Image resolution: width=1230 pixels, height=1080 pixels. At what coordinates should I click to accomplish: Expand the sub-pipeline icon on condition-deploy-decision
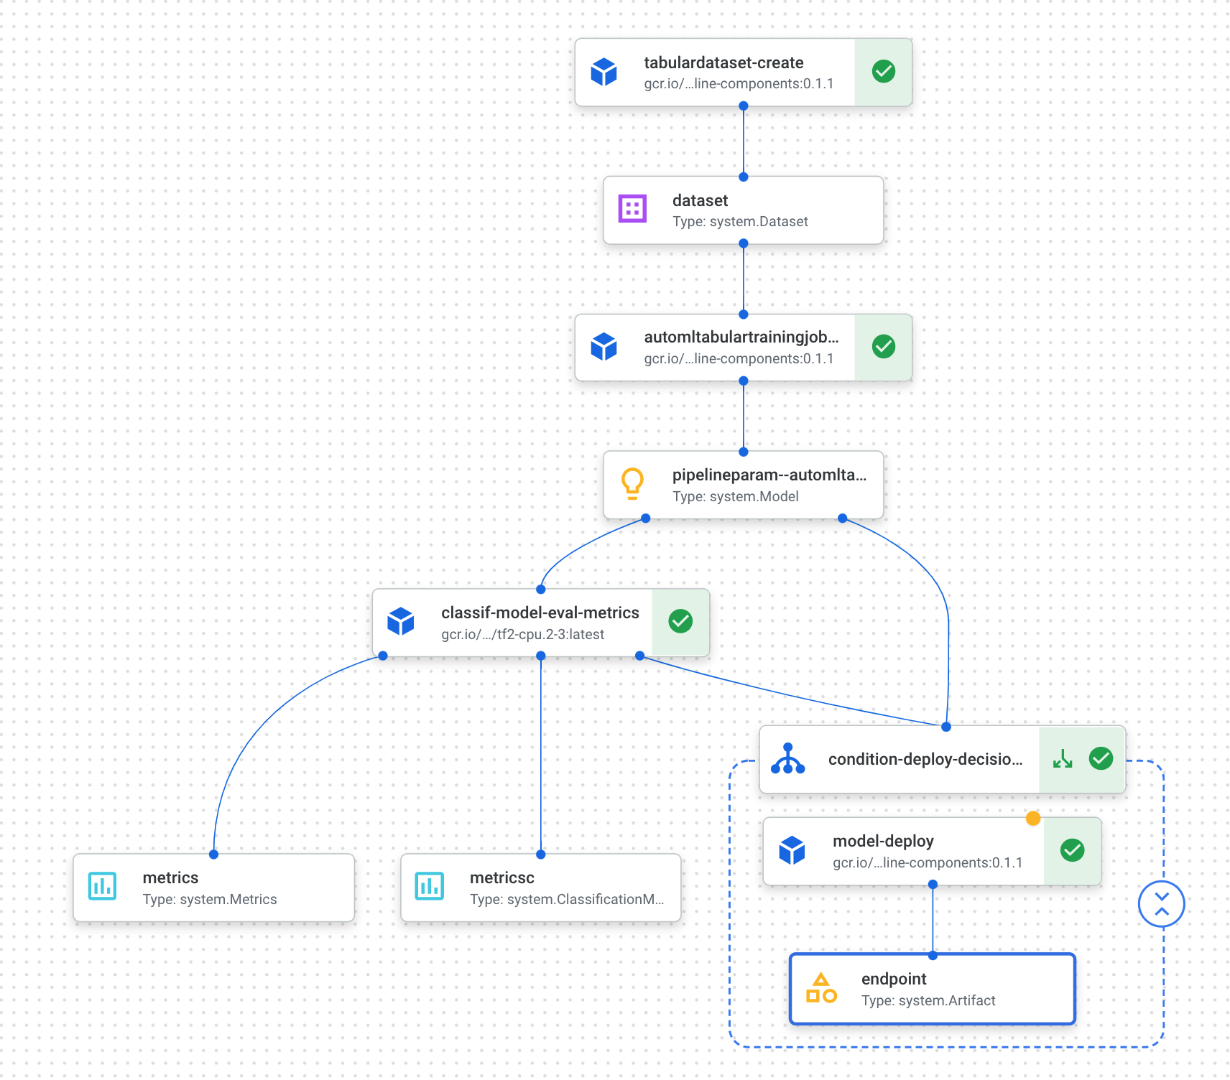(x=1063, y=758)
